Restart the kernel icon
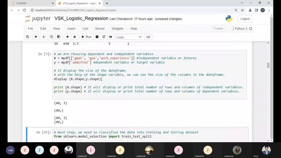This screenshot has height=158, width=281. (x=104, y=37)
